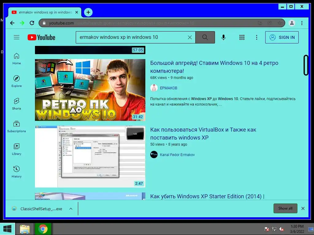Viewport: 314px width, 235px height.
Task: Open Action Center flag tray icon
Action: (266, 229)
